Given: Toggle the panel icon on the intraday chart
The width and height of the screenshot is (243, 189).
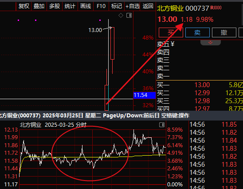Looking at the screenshot, I should [x=162, y=125].
